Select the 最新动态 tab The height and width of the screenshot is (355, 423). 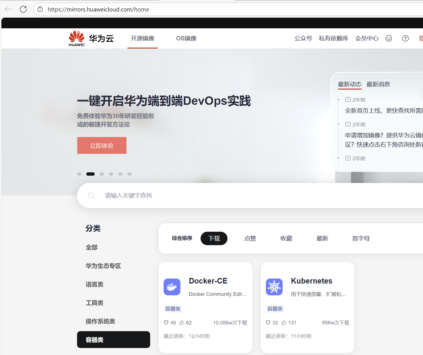[350, 84]
